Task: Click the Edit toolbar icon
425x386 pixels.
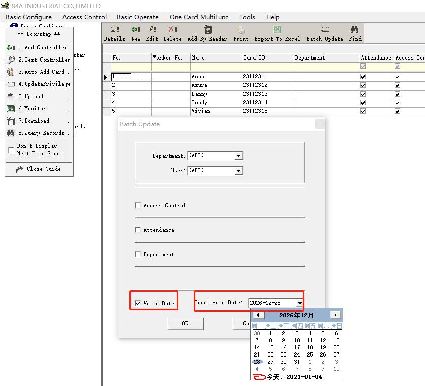Action: [x=152, y=29]
